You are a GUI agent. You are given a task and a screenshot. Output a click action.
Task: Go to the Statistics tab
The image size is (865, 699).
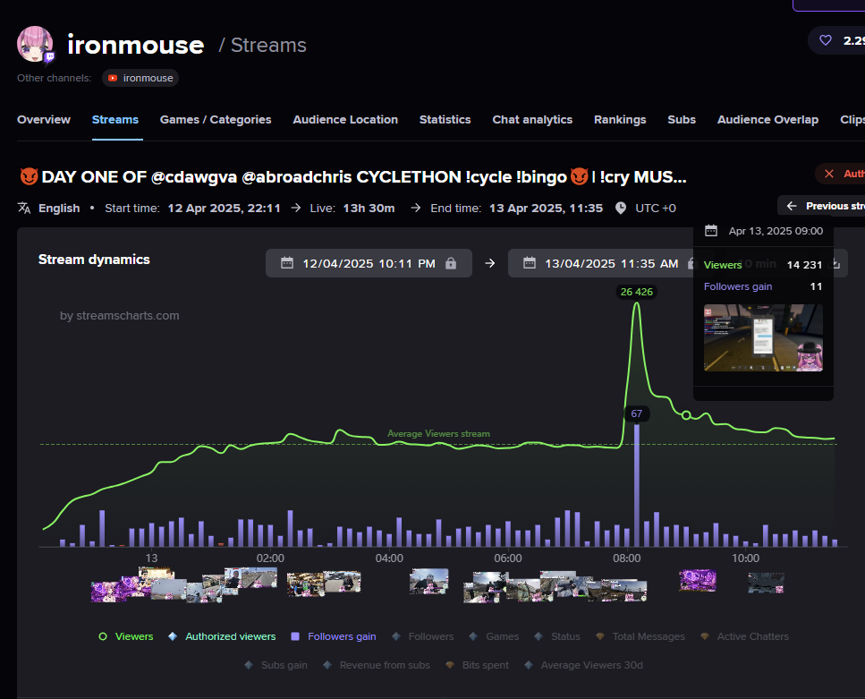(445, 119)
